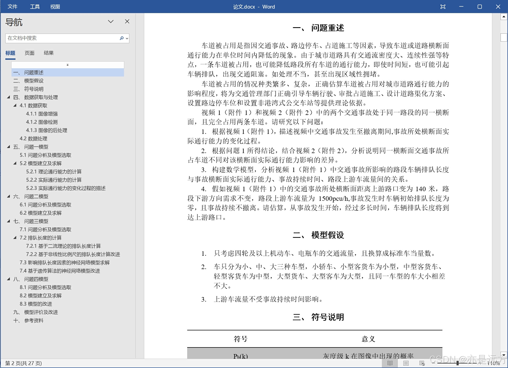Click the zoom in plus button
The image size is (508, 368).
click(x=480, y=363)
